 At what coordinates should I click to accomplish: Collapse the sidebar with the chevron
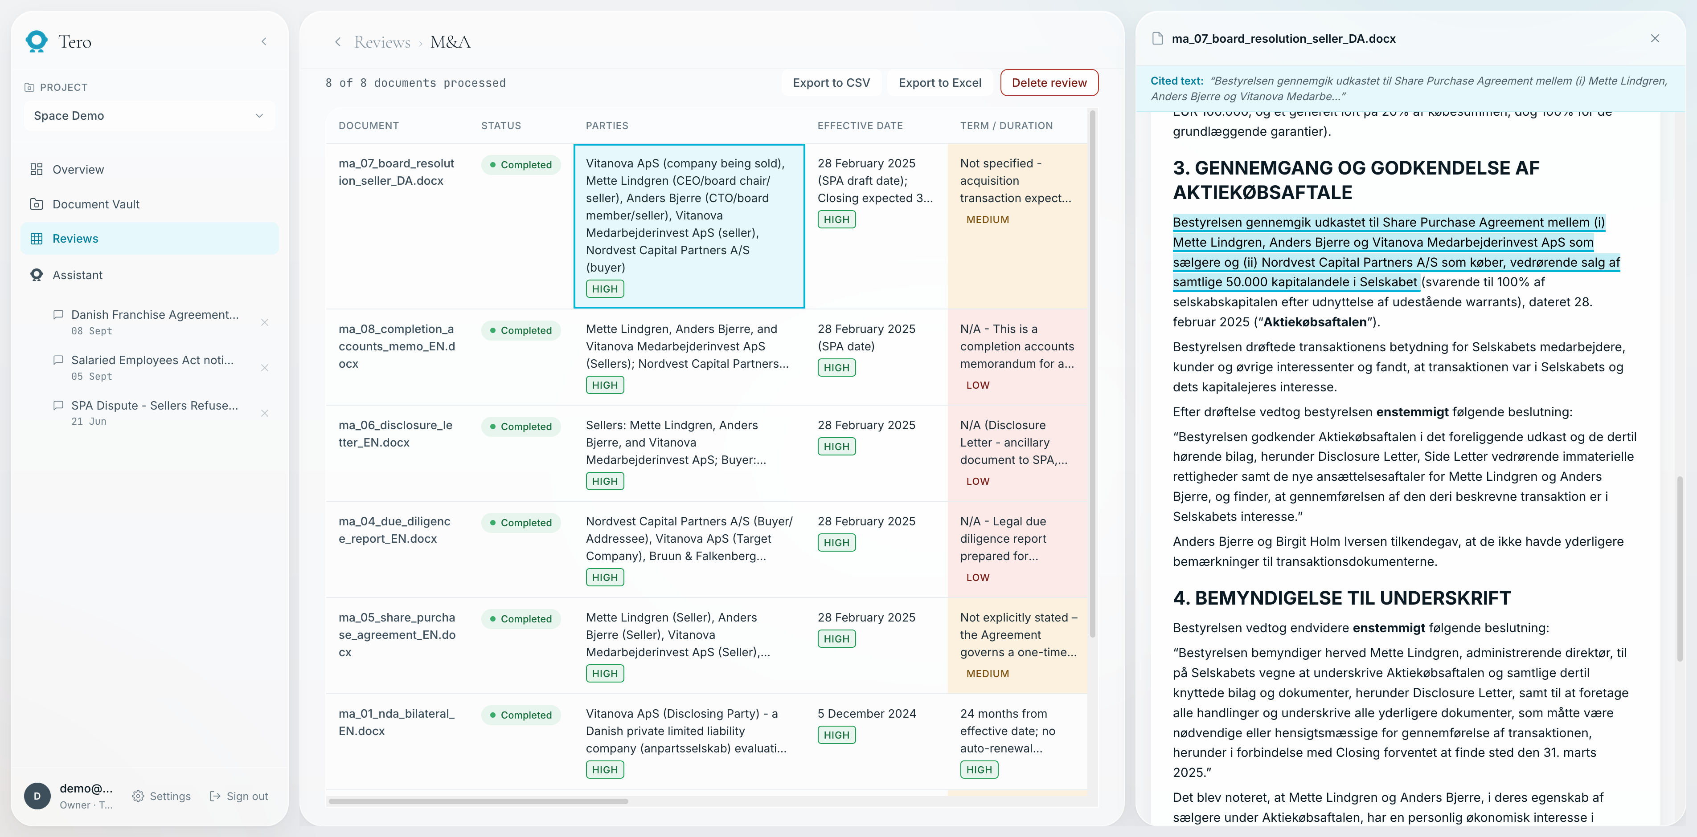click(264, 41)
